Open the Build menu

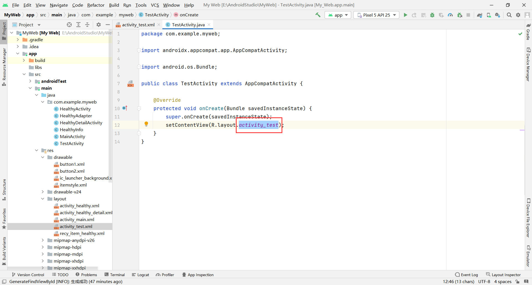click(114, 5)
